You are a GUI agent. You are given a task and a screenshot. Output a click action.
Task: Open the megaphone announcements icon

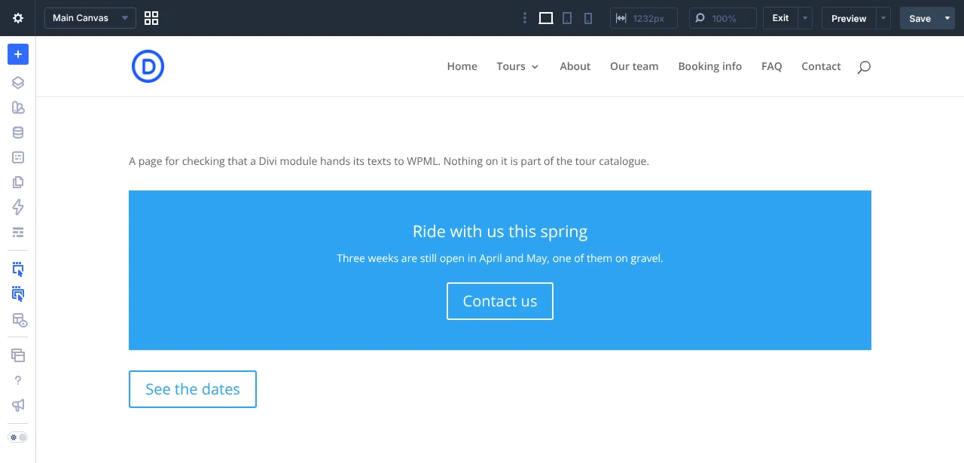coord(18,405)
